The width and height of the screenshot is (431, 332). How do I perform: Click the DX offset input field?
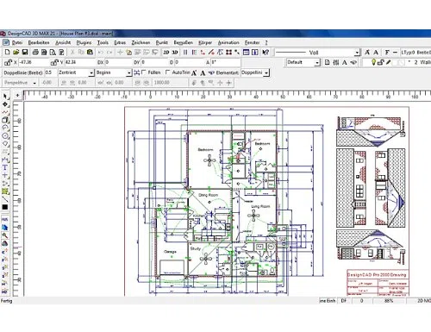click(118, 62)
